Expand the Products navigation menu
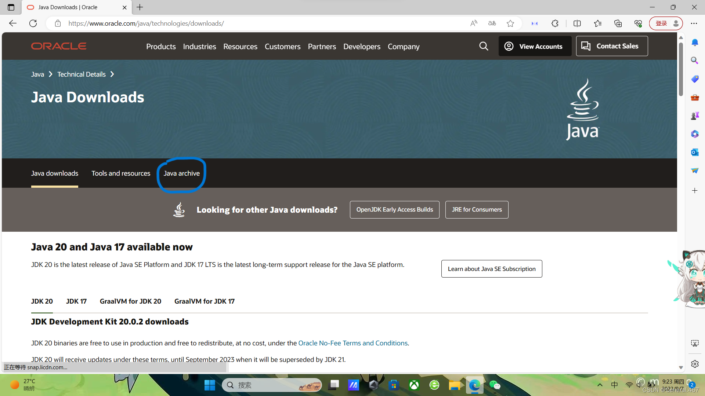 pos(161,47)
